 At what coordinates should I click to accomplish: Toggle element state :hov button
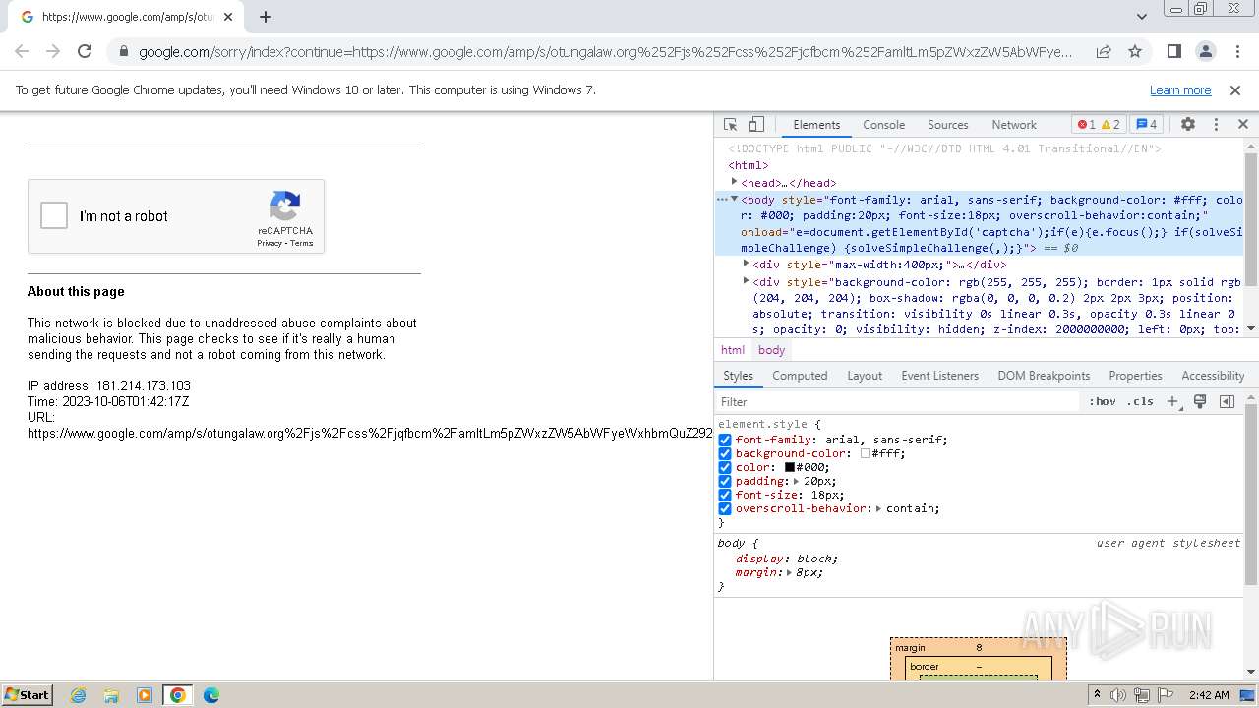(1103, 401)
